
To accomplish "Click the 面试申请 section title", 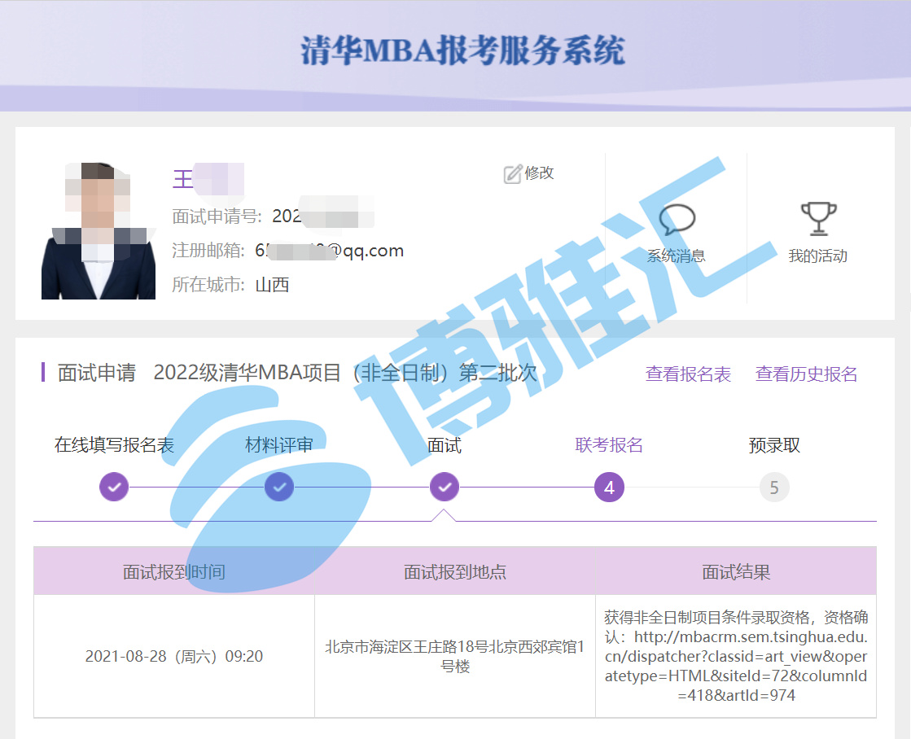I will [96, 373].
